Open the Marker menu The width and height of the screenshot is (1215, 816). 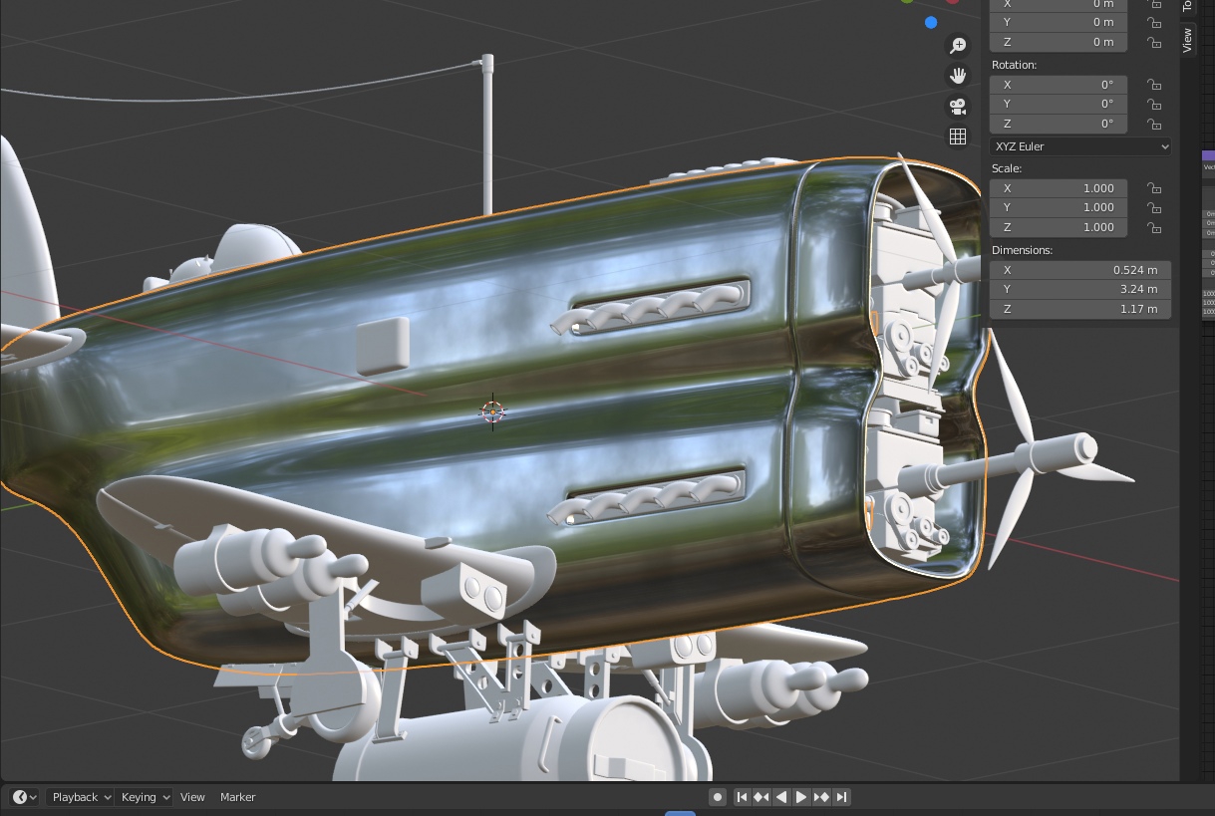pyautogui.click(x=237, y=797)
